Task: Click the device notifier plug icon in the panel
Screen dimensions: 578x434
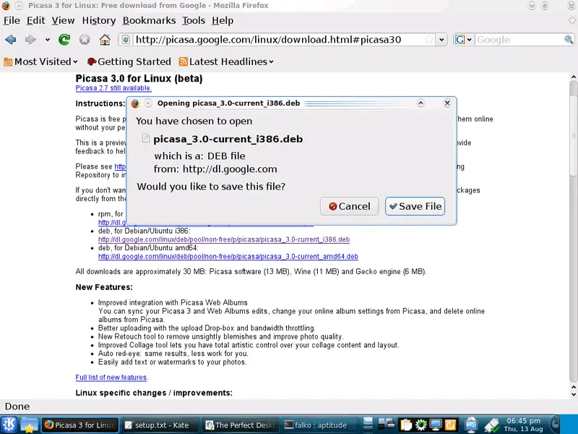Action: [492, 425]
